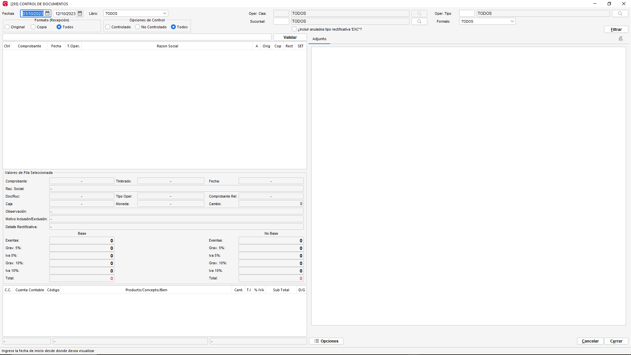Click the Opciones list icon button

[x=326, y=341]
